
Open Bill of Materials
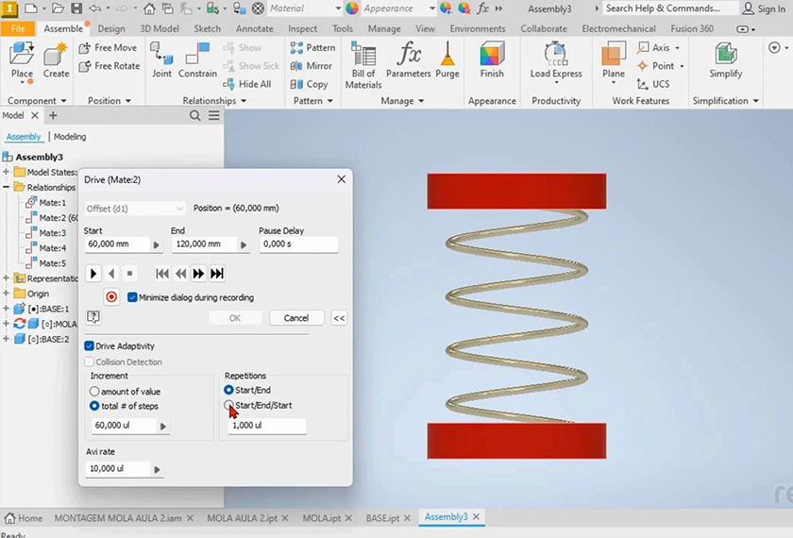[x=363, y=59]
